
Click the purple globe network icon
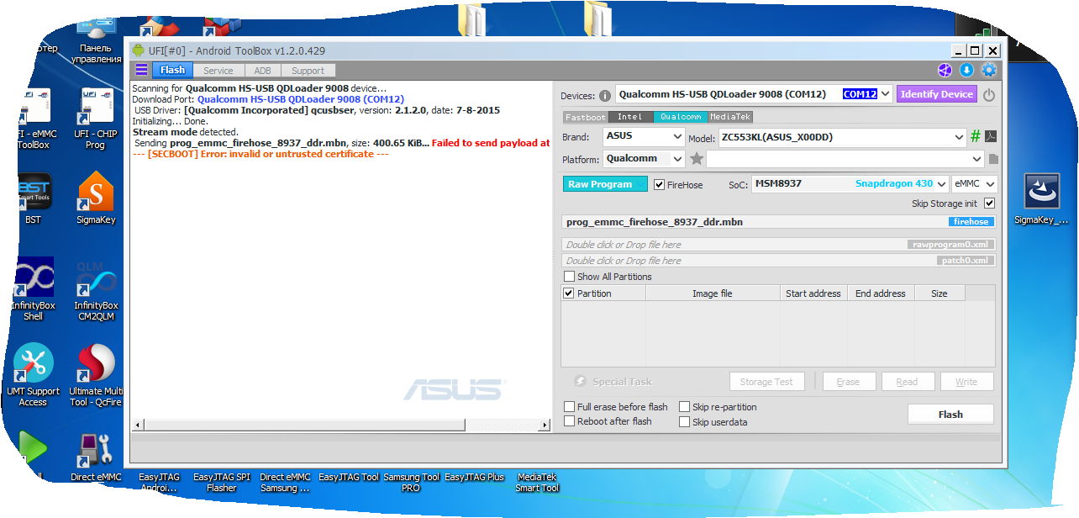pyautogui.click(x=945, y=71)
